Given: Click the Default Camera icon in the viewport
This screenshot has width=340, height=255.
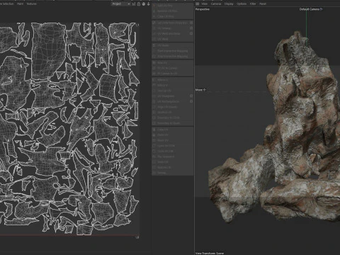Looking at the screenshot, I should pos(322,9).
